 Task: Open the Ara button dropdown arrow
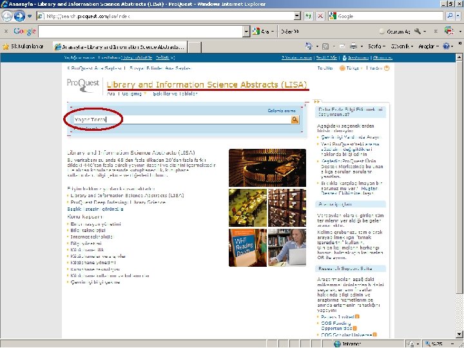pos(273,32)
